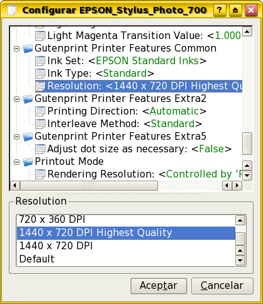This screenshot has height=304, width=263.
Task: Click the folder icon of Features Extra2
Action: [28, 99]
